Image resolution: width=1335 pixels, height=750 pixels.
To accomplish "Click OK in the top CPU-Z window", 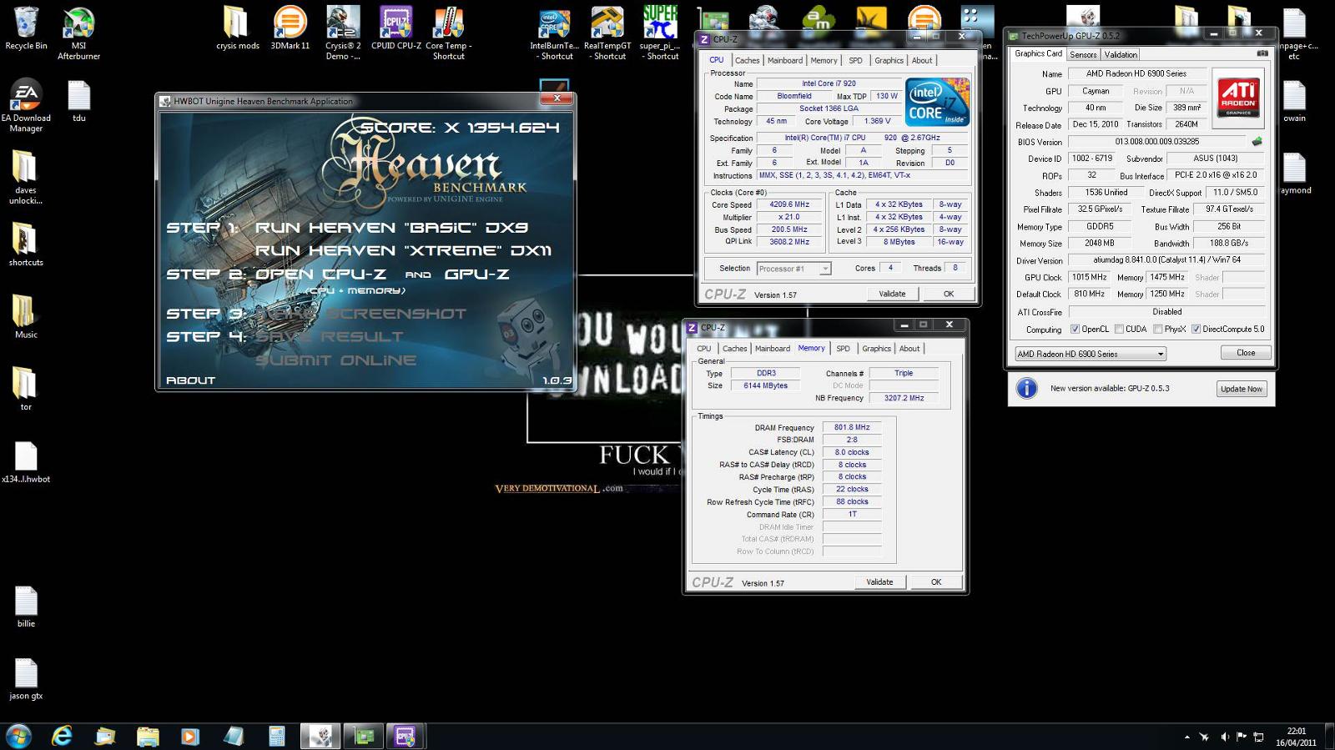I will click(x=949, y=294).
